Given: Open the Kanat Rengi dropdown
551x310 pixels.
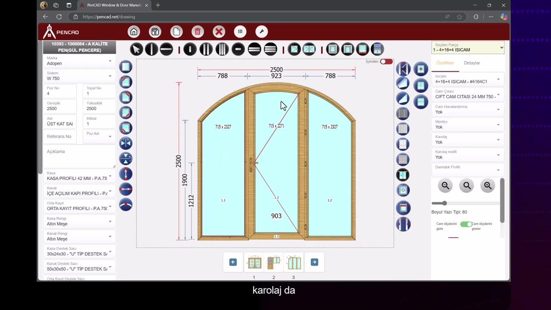Looking at the screenshot, I should pos(79,236).
